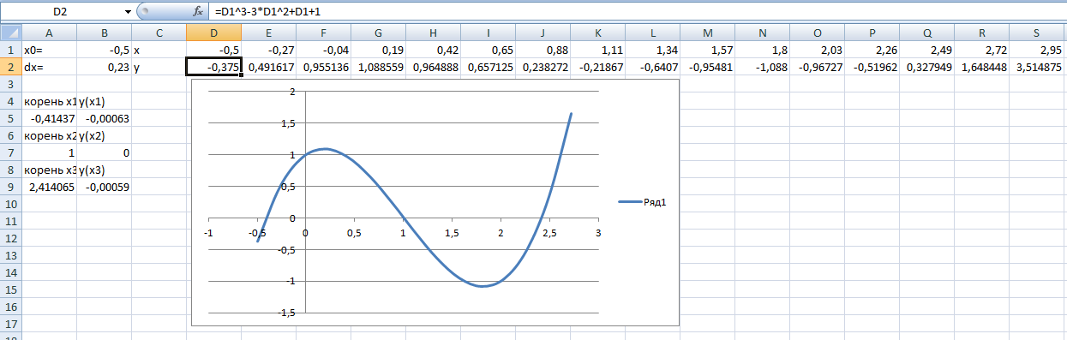Click cell A6 'корень x2'
Viewport: 1067px width, 340px height.
click(x=50, y=135)
